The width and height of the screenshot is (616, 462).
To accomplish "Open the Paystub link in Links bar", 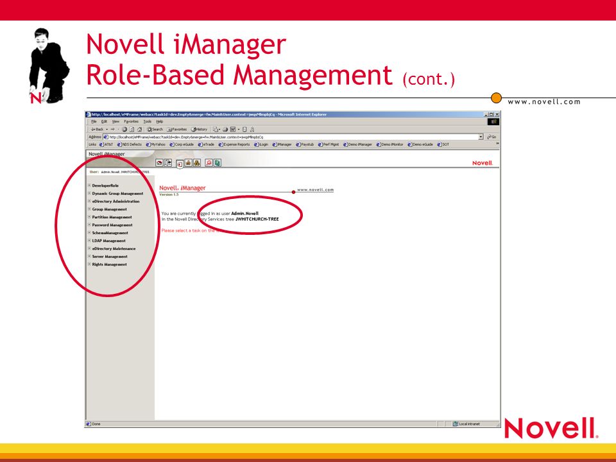I will [x=305, y=144].
